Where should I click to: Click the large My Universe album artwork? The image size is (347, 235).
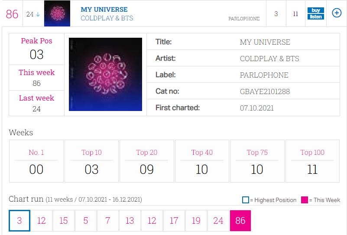click(x=105, y=74)
